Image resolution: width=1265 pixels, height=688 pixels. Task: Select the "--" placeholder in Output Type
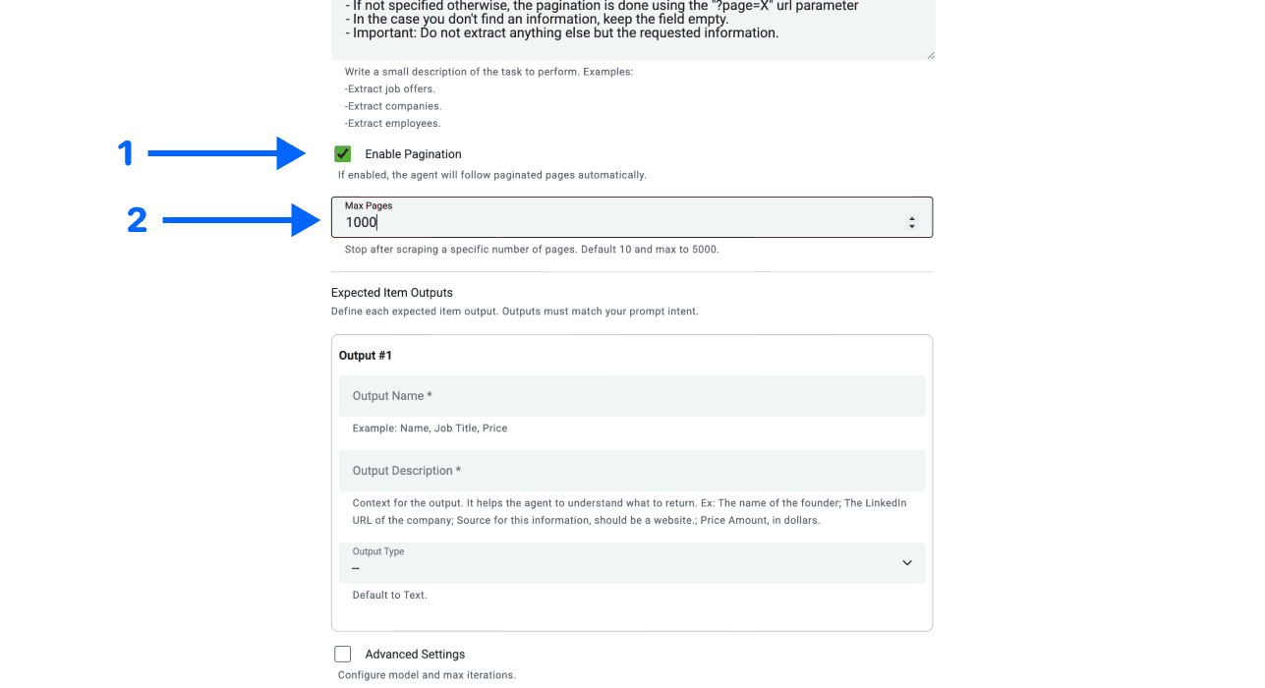tap(355, 568)
